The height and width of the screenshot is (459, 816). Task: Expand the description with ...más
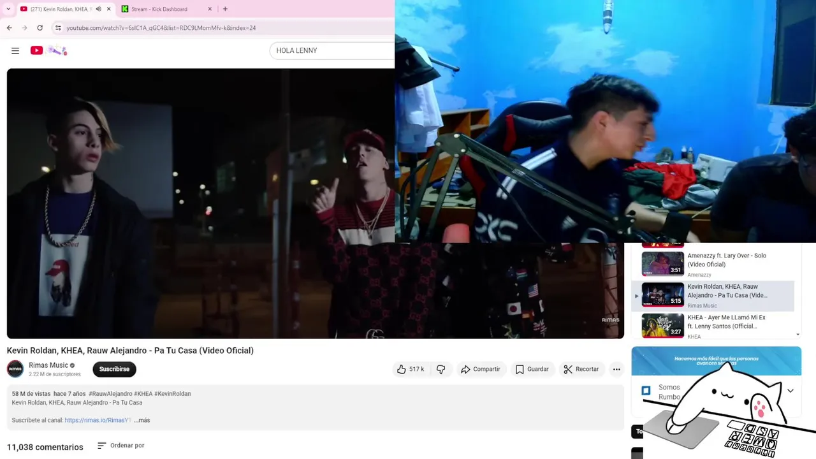[142, 420]
